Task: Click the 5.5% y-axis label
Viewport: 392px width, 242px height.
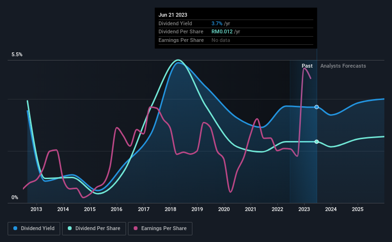Action: click(x=17, y=55)
